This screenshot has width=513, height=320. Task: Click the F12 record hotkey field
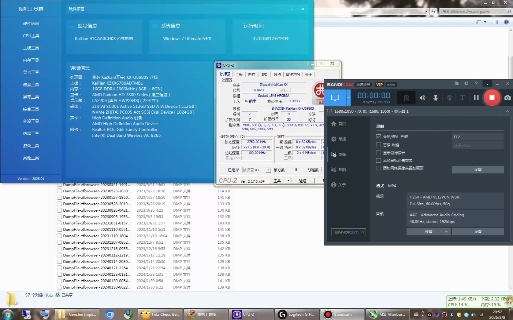click(x=477, y=137)
